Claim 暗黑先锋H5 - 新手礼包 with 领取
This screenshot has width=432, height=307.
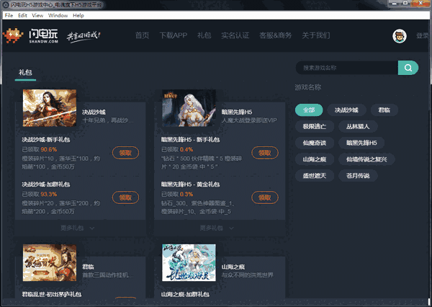click(265, 153)
